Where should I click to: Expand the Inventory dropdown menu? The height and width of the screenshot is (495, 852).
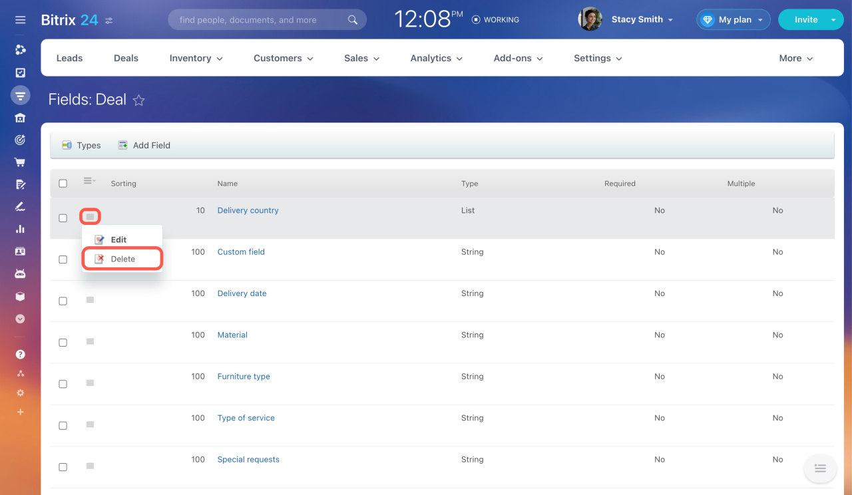coord(196,59)
